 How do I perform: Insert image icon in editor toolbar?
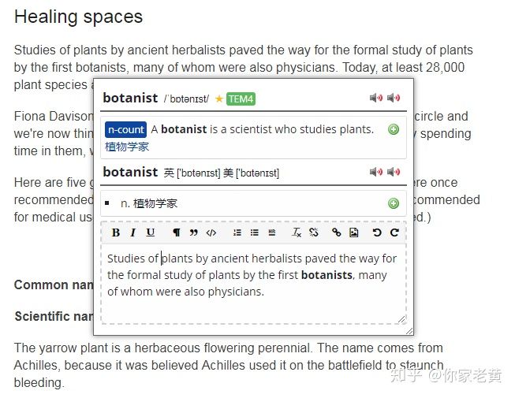[354, 232]
